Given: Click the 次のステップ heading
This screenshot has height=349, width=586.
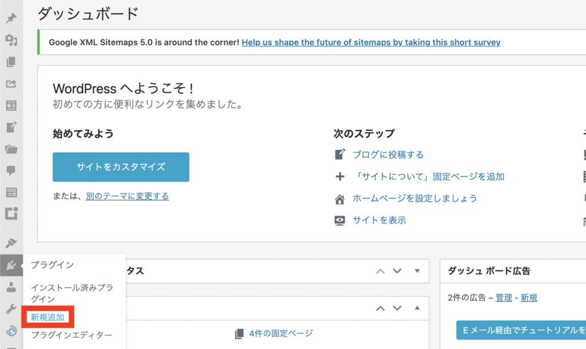Looking at the screenshot, I should (364, 133).
